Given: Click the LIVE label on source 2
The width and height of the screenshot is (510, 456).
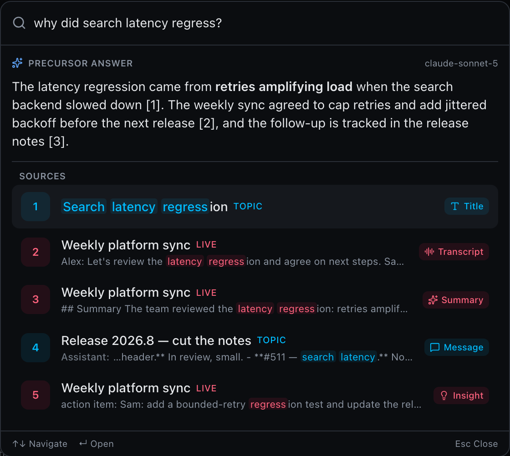Looking at the screenshot, I should coord(206,245).
